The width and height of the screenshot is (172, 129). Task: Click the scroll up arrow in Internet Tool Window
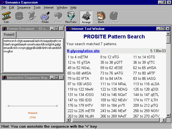coord(168,34)
